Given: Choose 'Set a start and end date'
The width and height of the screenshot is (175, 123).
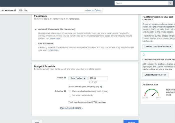Looking at the screenshot, I should [70, 95].
